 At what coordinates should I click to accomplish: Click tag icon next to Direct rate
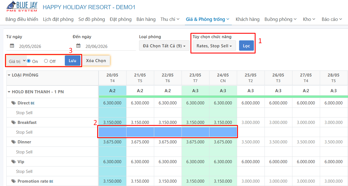point(13,103)
